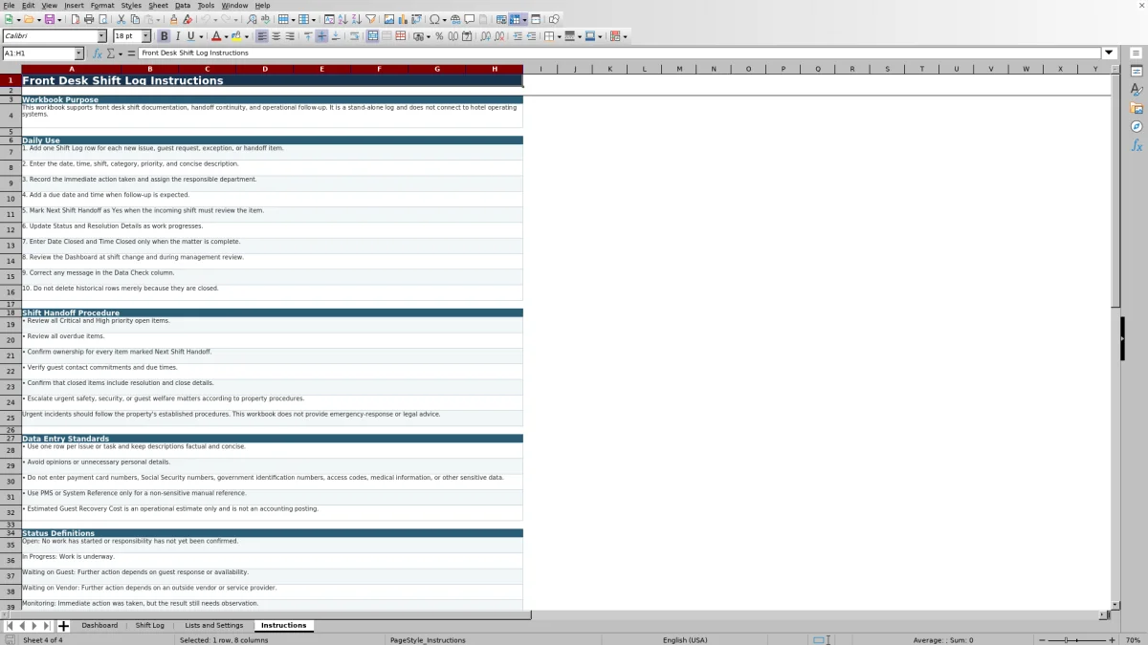The image size is (1148, 645).
Task: Toggle Center Horizontally alignment
Action: click(276, 36)
